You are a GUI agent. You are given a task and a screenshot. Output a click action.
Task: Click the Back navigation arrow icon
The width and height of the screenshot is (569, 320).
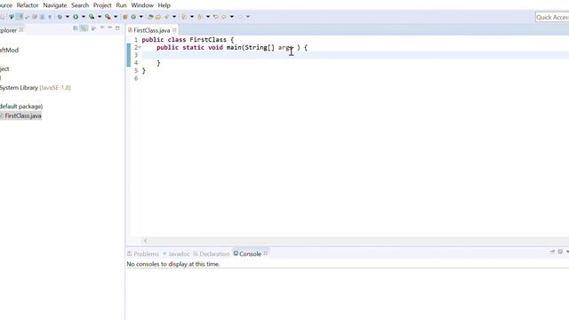[224, 17]
